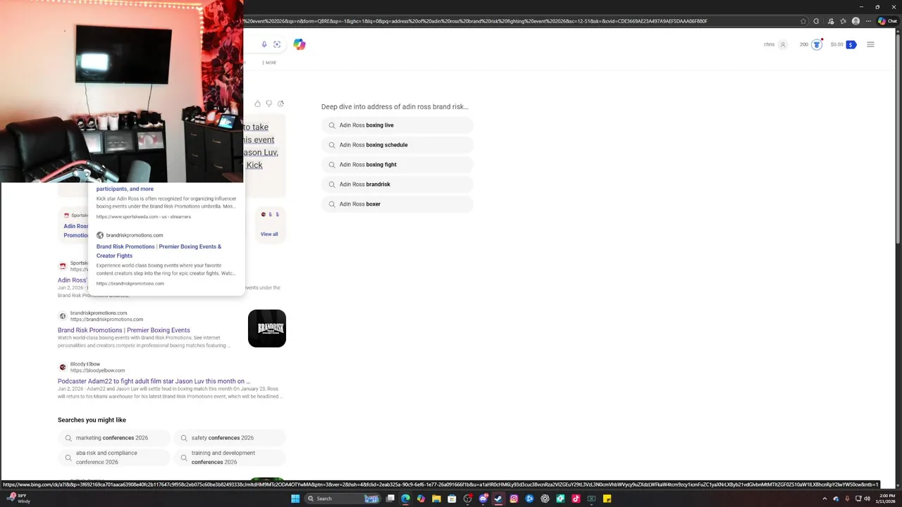Click the Searches you might like heading

[92, 420]
